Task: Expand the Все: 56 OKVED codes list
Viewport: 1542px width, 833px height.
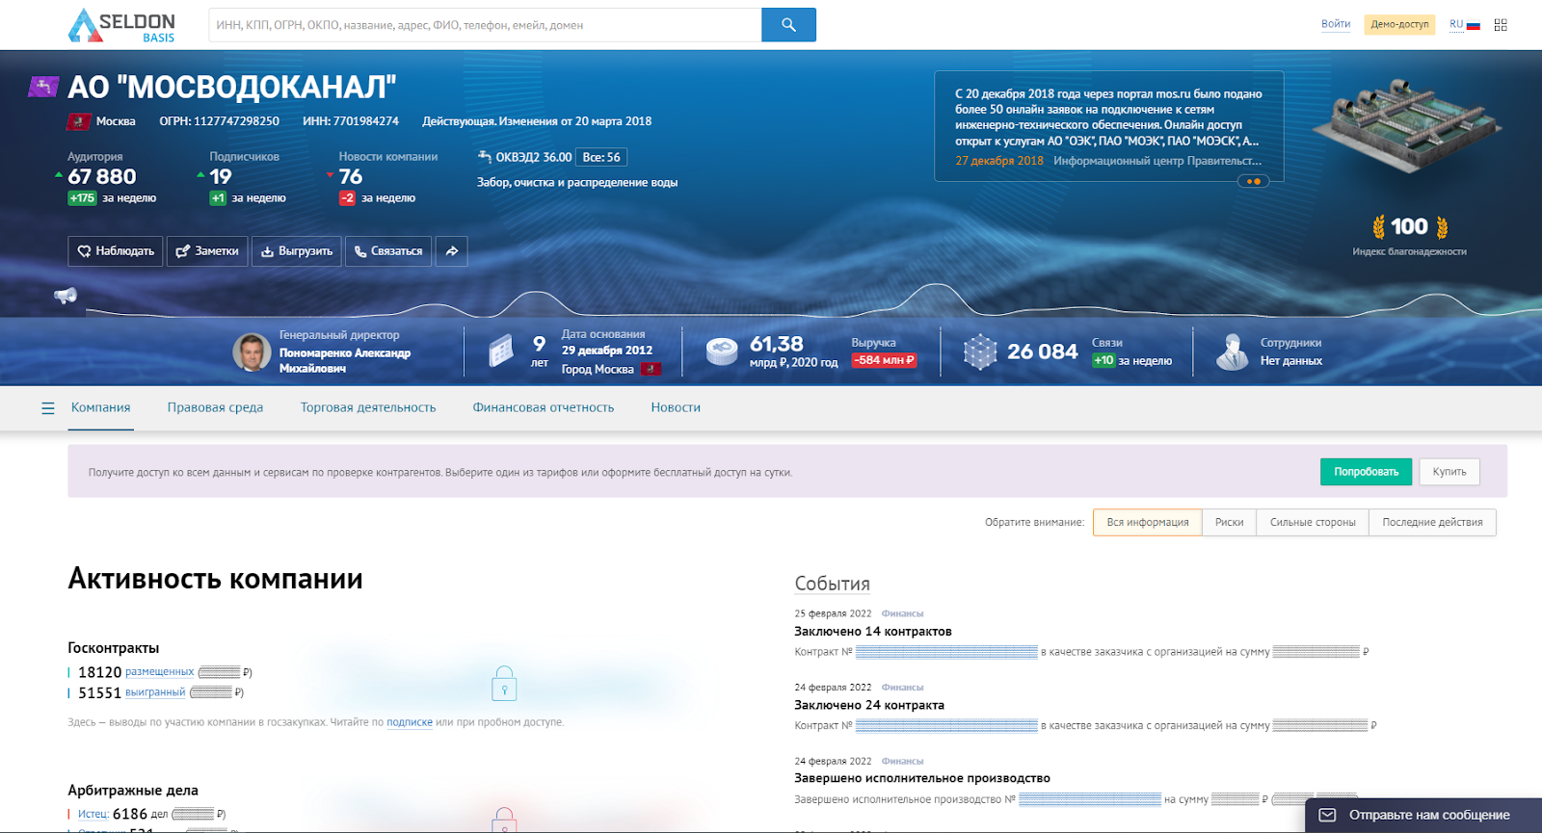Action: pyautogui.click(x=601, y=157)
